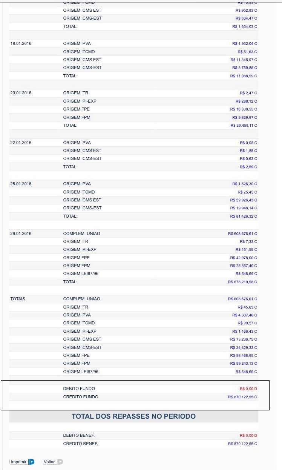Screen dimensions: 282x470
Task: Select the TOTAL DOS REPASSES NO PERIODO header
Action: pos(133,416)
